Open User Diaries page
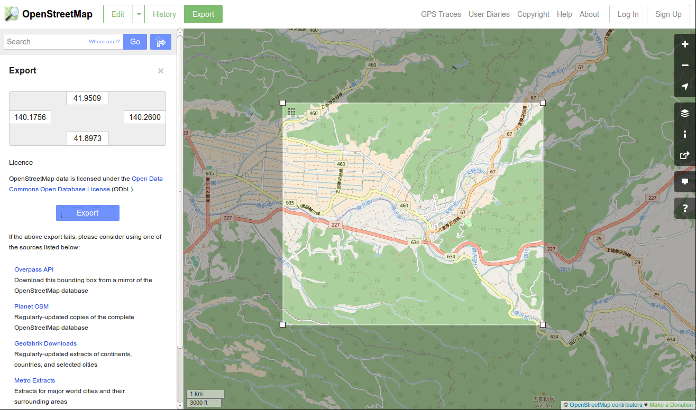 489,14
